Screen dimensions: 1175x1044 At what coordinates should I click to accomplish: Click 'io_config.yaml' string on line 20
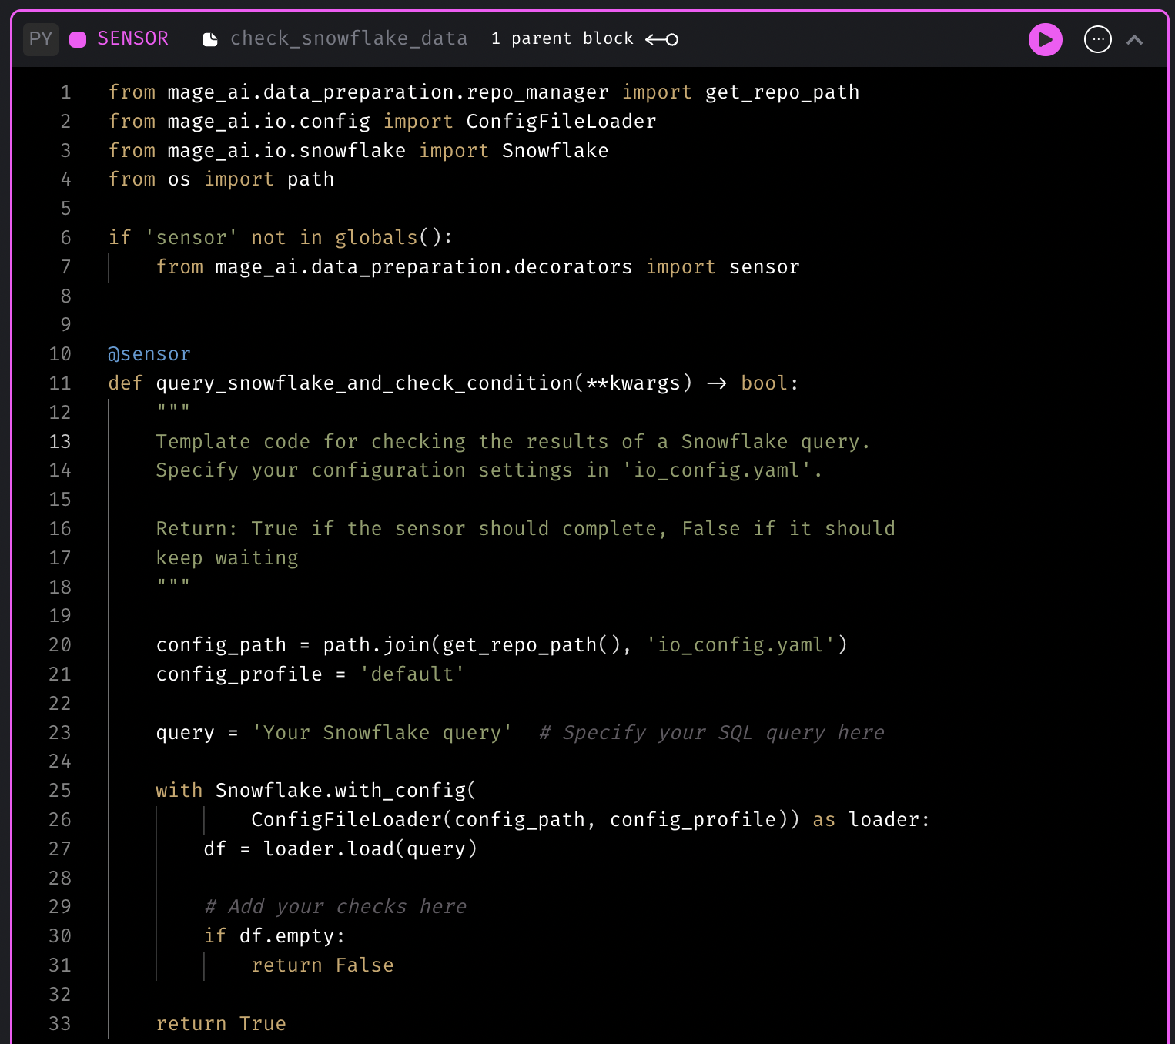pos(741,645)
